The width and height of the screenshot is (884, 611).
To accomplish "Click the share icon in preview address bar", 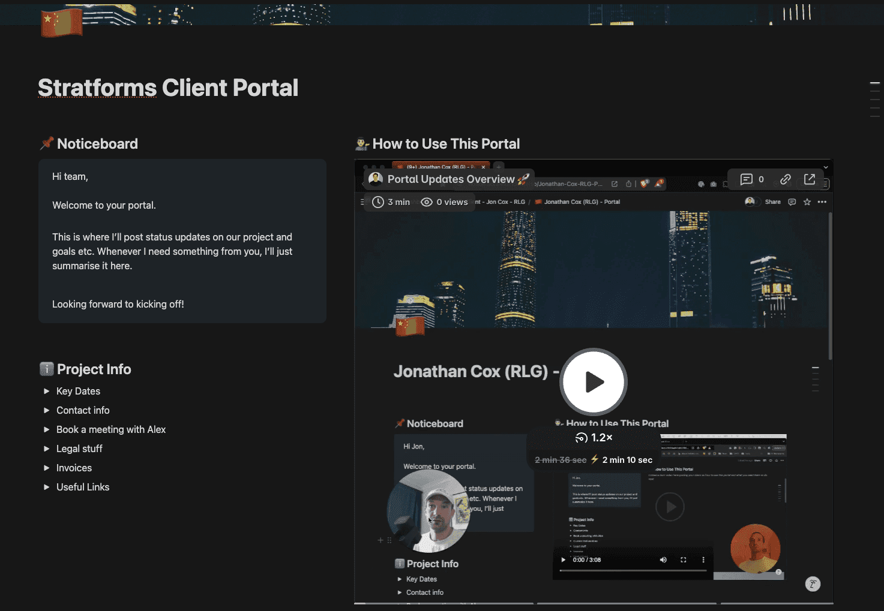I will coord(628,184).
